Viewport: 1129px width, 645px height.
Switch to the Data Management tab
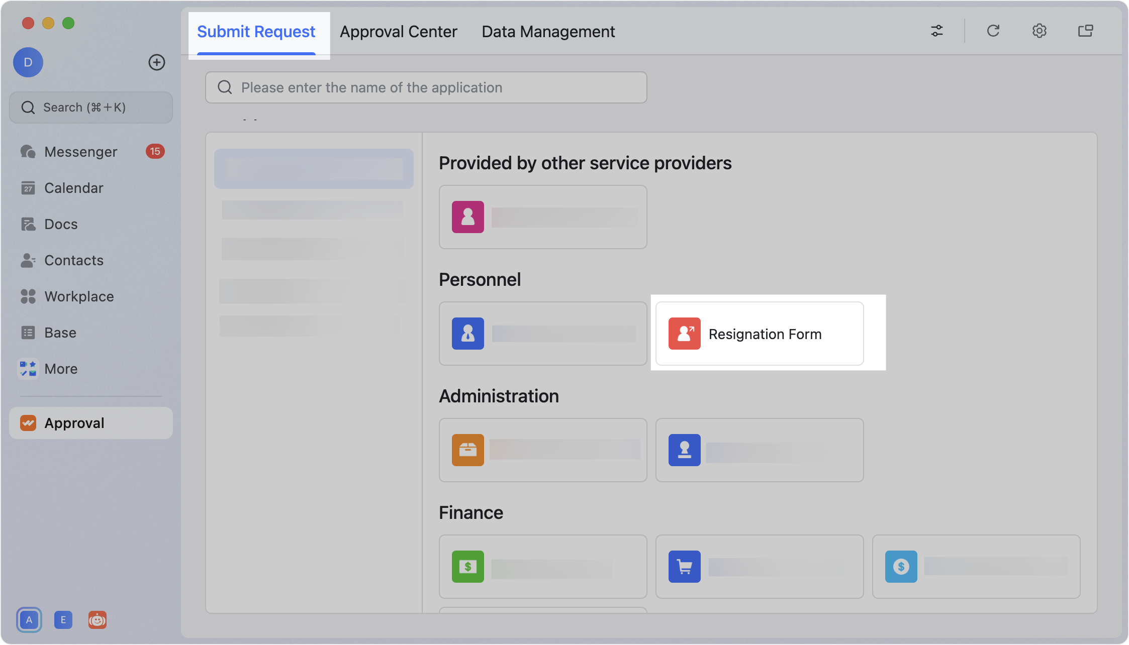point(548,32)
